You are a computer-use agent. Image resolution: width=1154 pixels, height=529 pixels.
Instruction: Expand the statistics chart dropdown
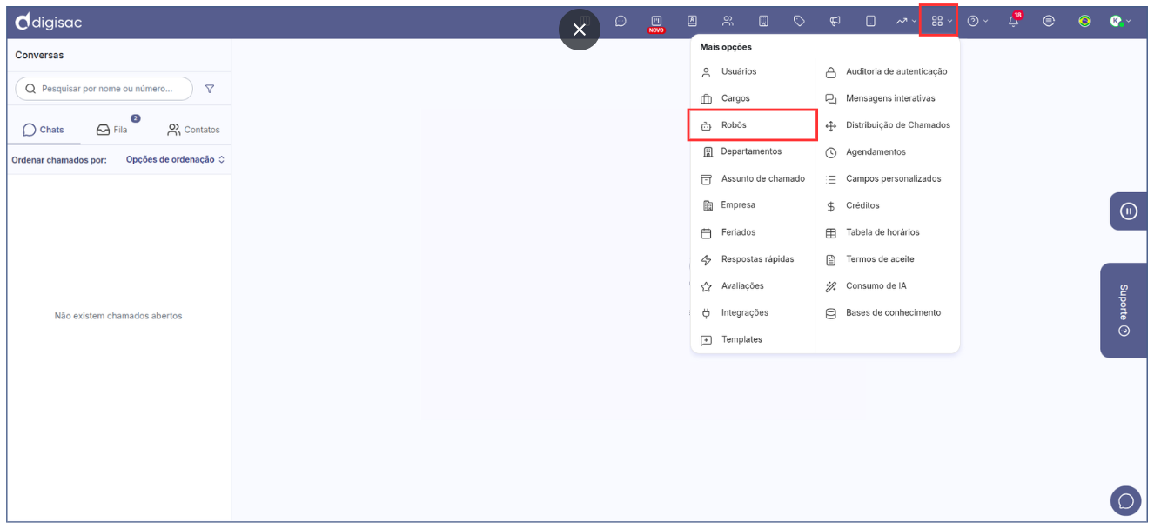click(x=906, y=22)
